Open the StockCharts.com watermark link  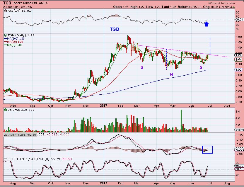tap(221, 3)
